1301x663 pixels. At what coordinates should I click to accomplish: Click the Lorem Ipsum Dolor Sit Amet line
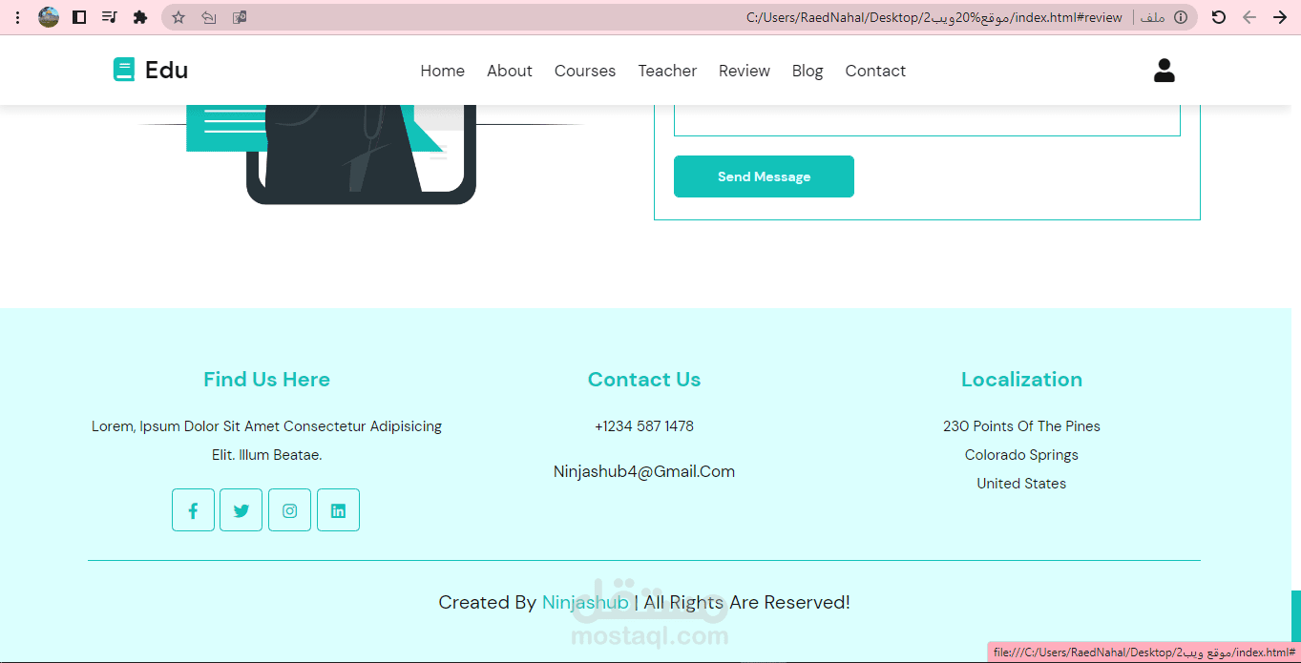click(266, 426)
